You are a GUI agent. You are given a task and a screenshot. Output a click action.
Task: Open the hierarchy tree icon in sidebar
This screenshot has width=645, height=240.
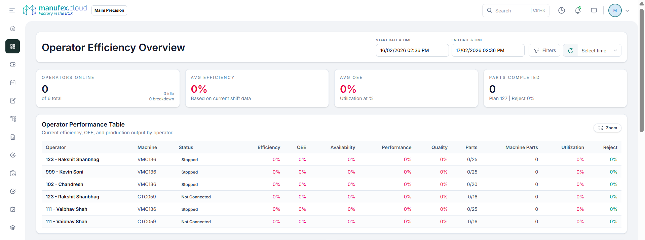pyautogui.click(x=13, y=119)
